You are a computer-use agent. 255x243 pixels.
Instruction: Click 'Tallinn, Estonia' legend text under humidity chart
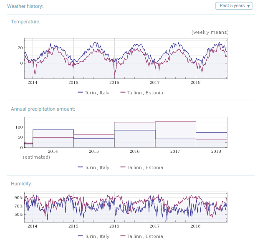[145, 236]
